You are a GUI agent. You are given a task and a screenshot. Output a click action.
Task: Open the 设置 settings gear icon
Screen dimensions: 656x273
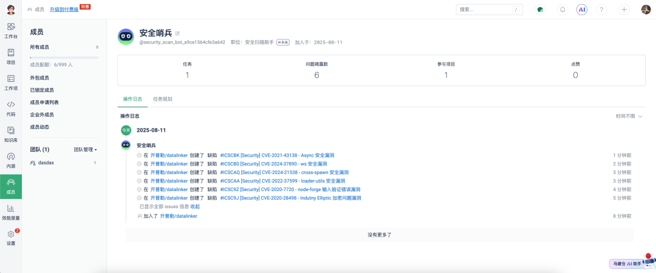click(x=11, y=238)
